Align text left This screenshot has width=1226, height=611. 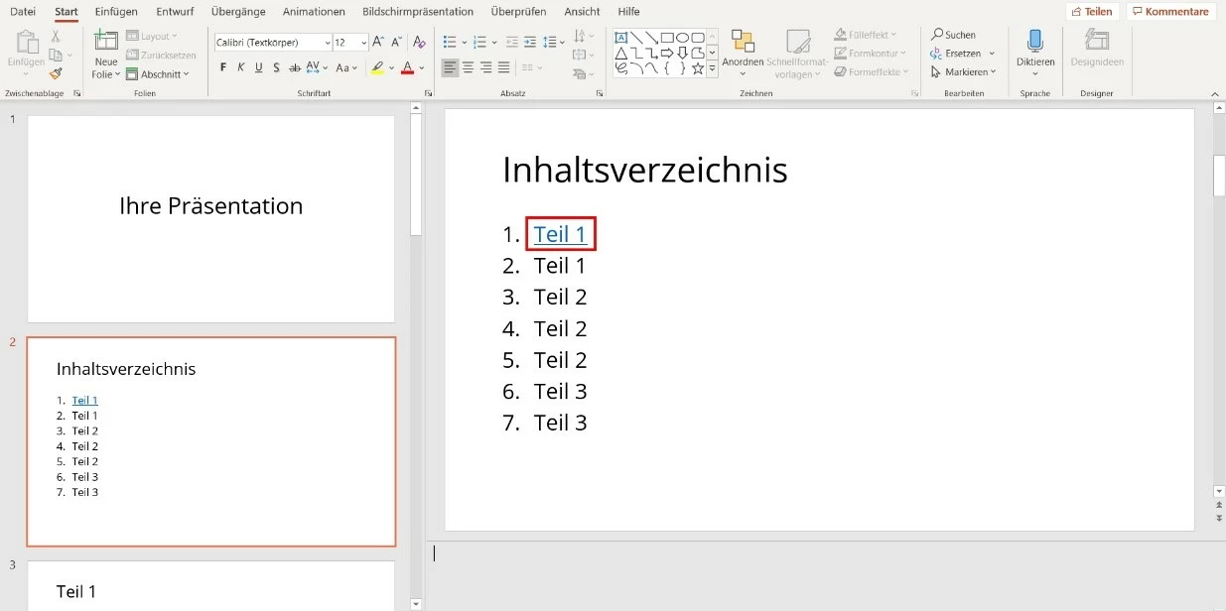click(450, 67)
